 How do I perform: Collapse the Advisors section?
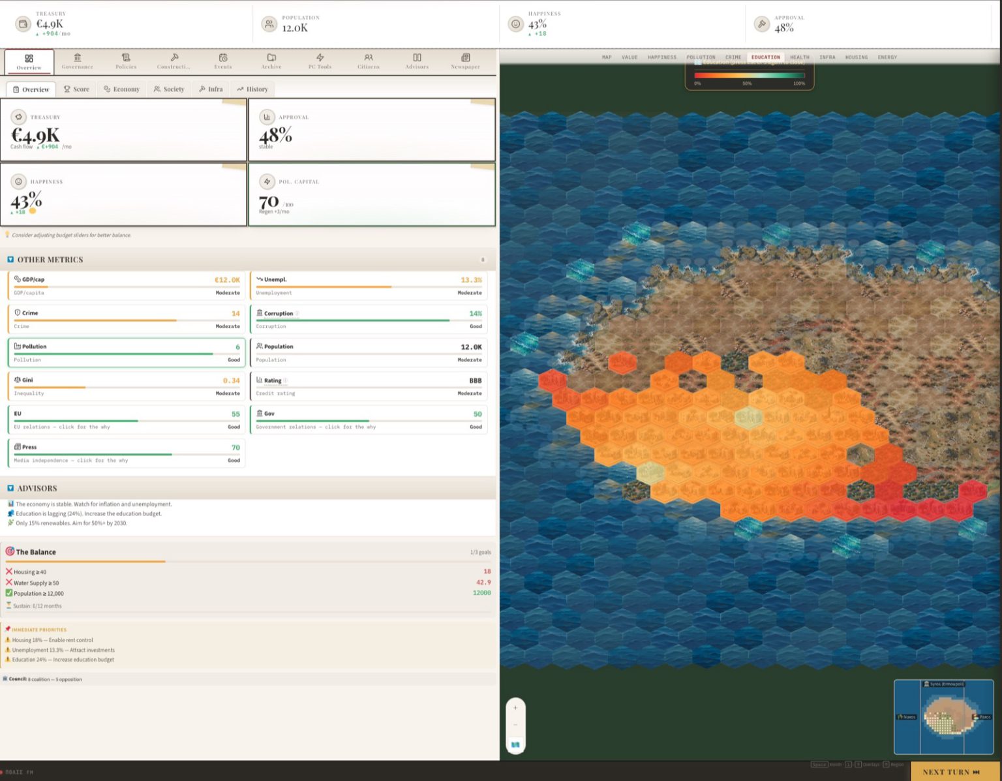click(10, 488)
